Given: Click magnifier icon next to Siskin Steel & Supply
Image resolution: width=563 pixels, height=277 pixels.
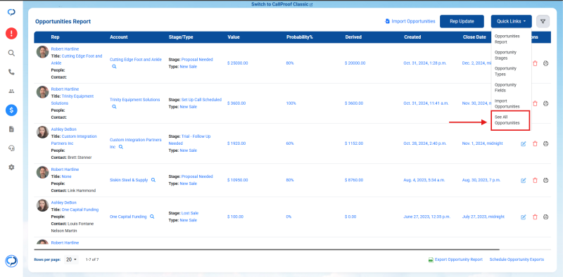Looking at the screenshot, I should point(153,180).
